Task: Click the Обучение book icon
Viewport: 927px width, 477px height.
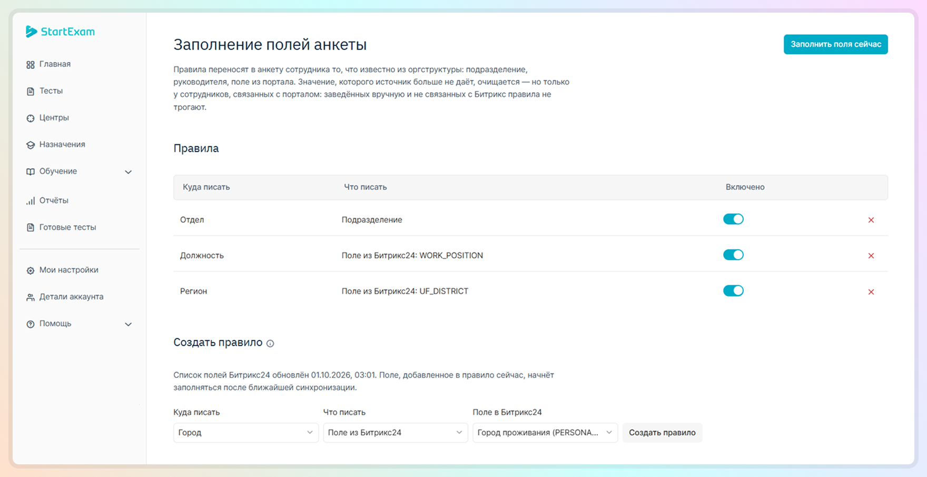Action: click(31, 172)
